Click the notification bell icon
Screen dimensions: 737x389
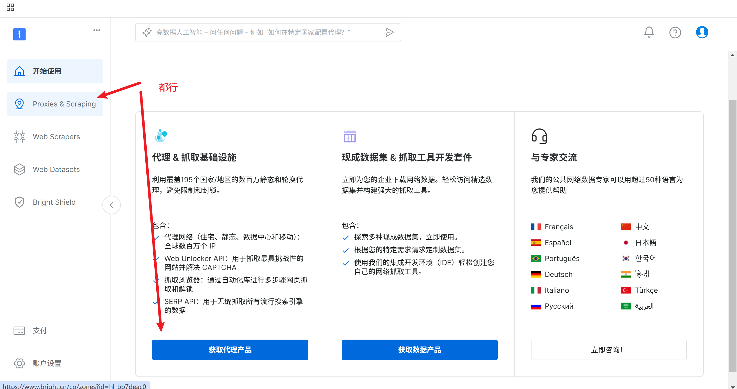(x=649, y=32)
